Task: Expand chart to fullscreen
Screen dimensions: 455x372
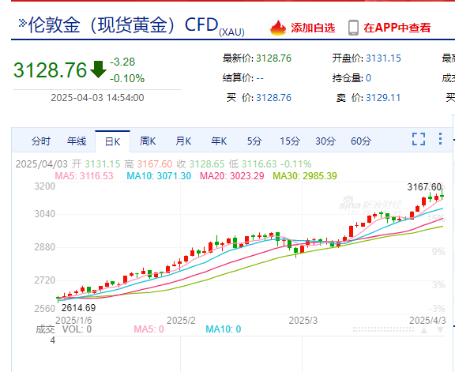Action: pyautogui.click(x=419, y=139)
